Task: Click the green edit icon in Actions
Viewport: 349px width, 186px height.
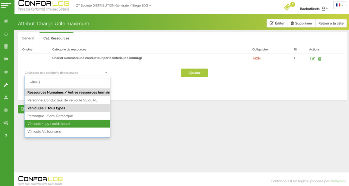Action: click(313, 59)
